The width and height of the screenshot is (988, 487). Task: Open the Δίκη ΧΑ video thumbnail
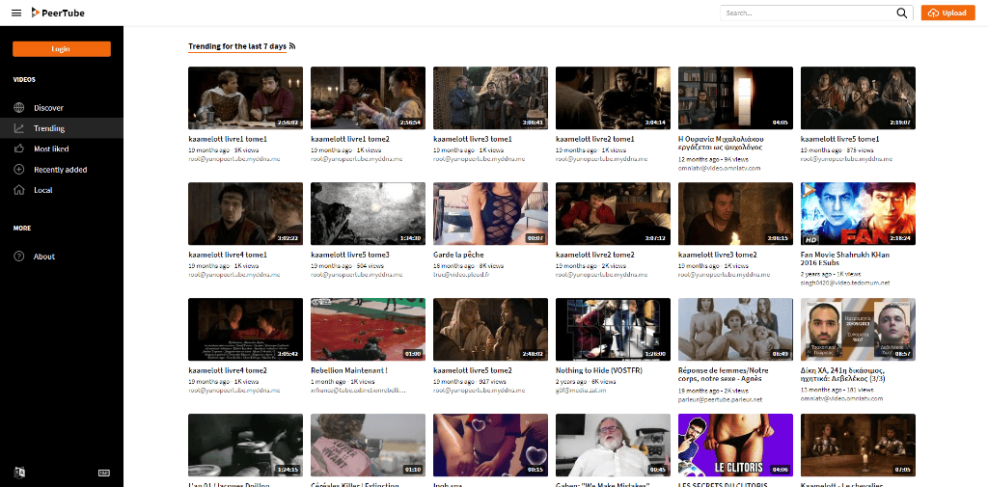[858, 330]
